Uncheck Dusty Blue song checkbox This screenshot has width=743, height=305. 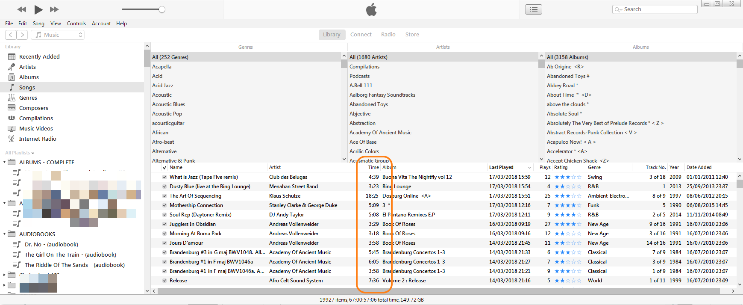click(x=164, y=187)
